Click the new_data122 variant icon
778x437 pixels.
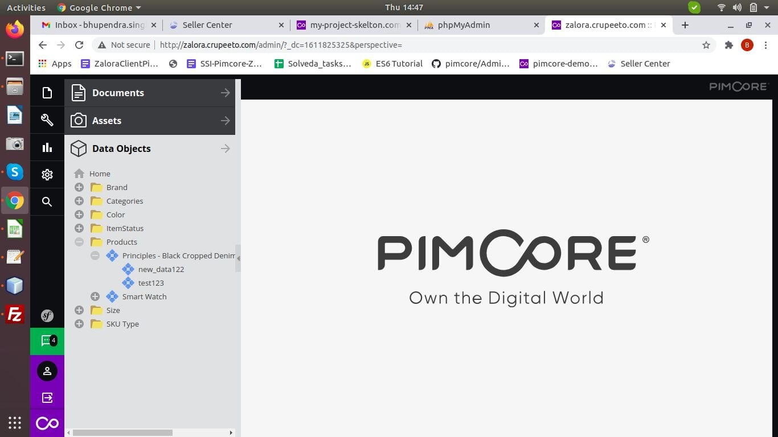[128, 269]
